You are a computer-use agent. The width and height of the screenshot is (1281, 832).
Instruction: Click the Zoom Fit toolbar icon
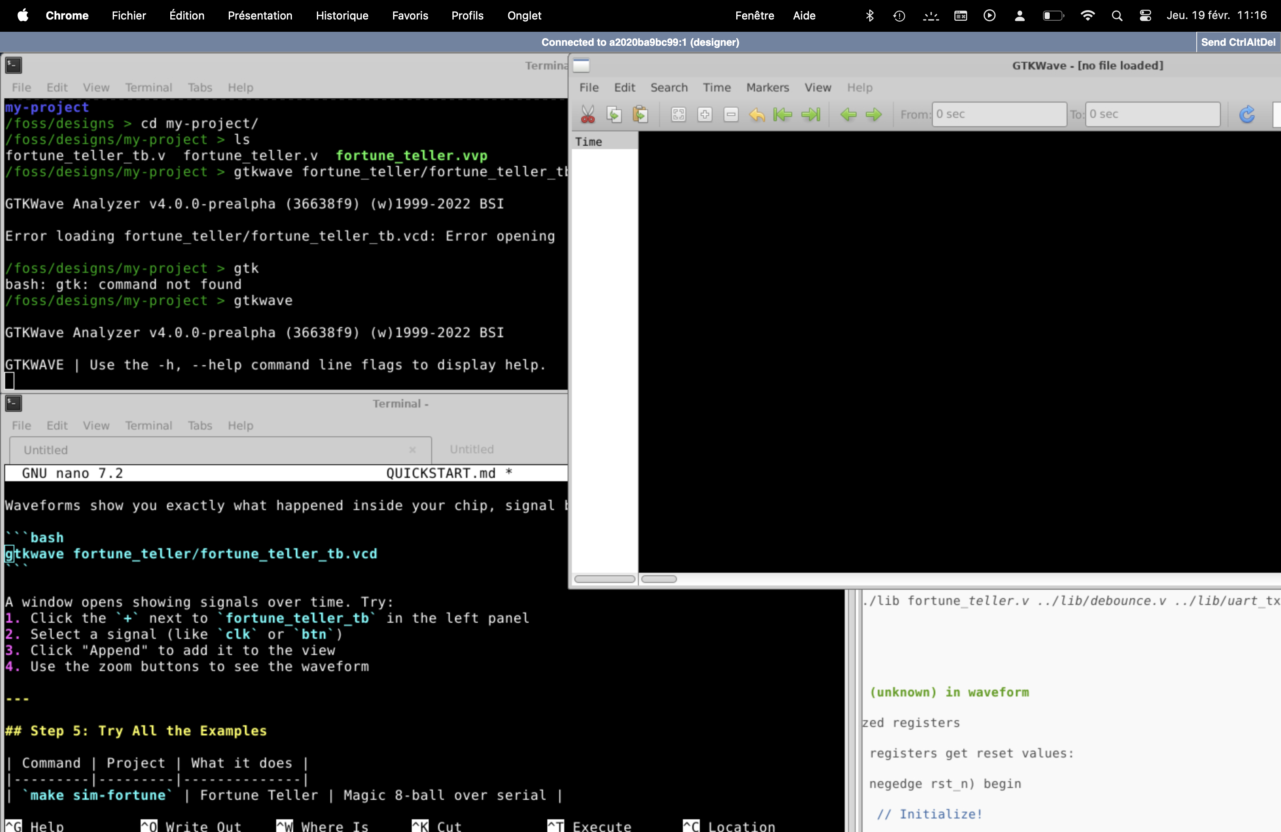678,114
